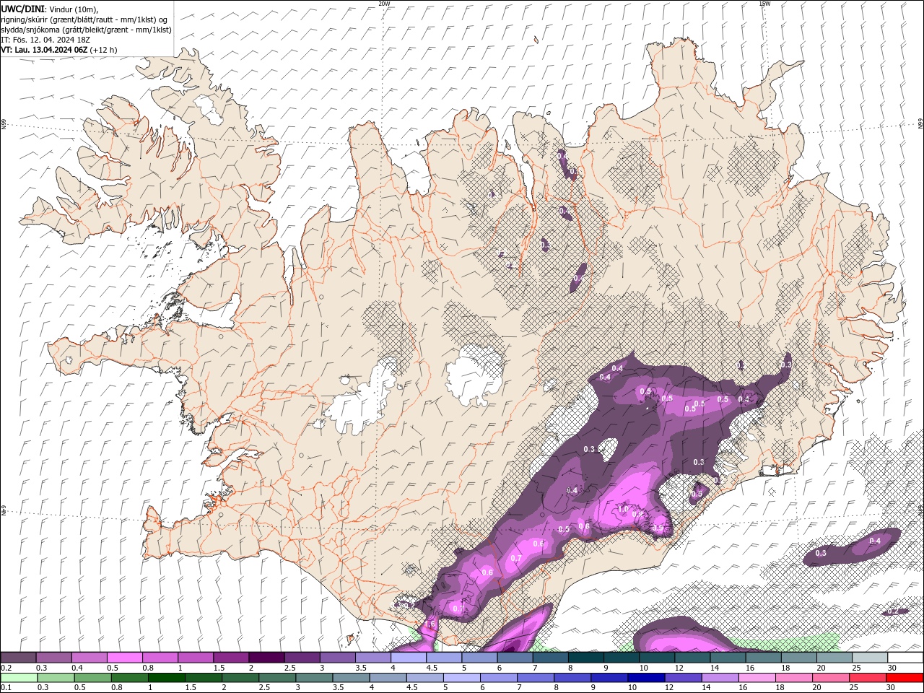Select deep blue lower legend swatch at 10

(x=646, y=678)
